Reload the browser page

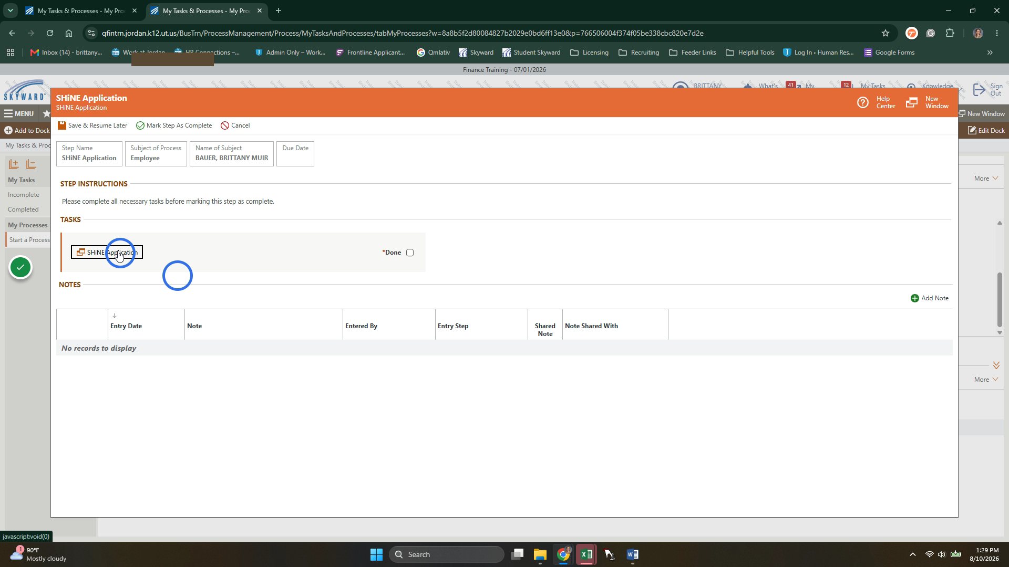49,33
